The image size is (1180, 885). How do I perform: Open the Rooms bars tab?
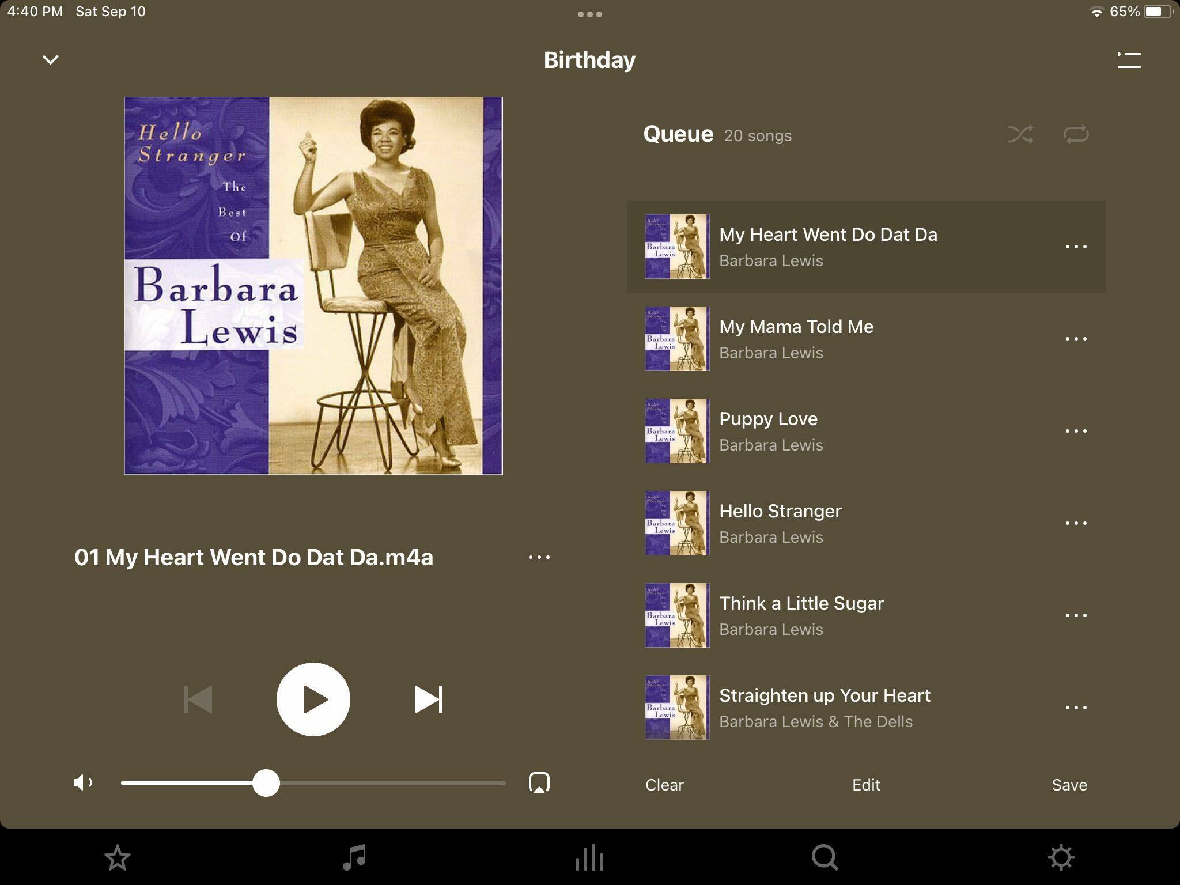589,858
